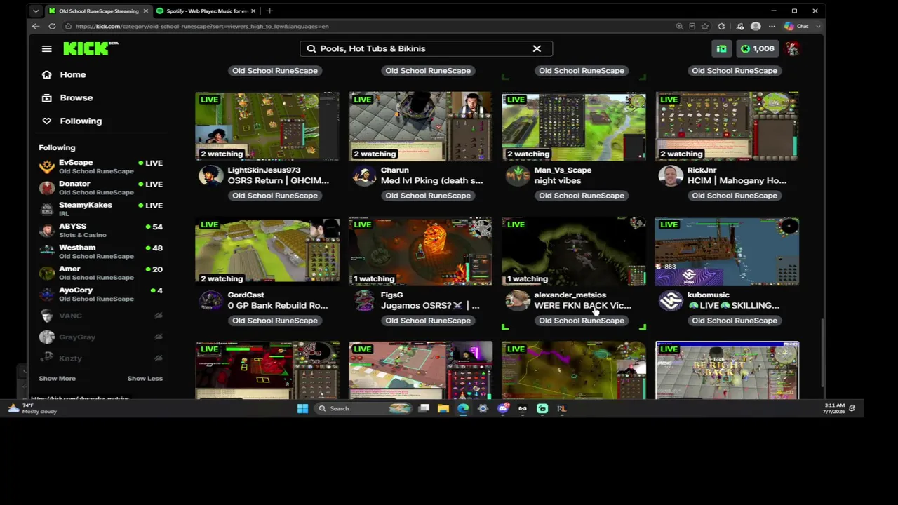Screen dimensions: 898x505
Task: Open LightSkinJesus973's stream thumbnail
Action: pyautogui.click(x=267, y=126)
